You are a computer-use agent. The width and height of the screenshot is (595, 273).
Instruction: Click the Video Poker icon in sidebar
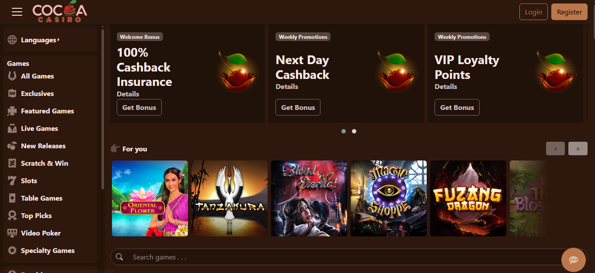click(x=12, y=233)
